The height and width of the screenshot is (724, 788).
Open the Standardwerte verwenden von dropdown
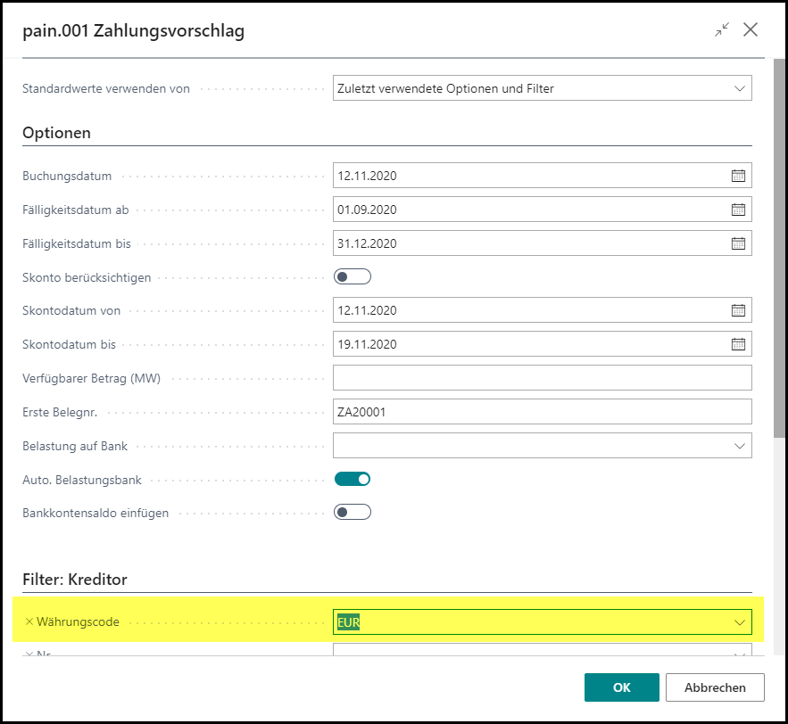(x=739, y=87)
